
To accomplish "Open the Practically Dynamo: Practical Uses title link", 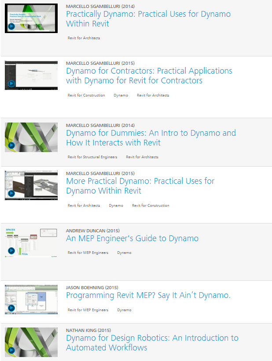I will point(148,19).
